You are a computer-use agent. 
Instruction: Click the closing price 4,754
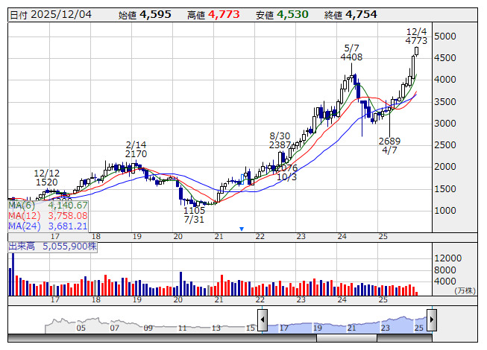tap(361, 15)
